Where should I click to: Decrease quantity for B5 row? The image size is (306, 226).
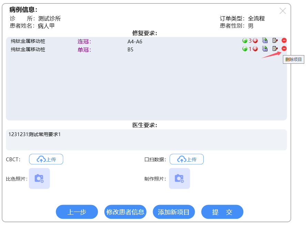[245, 49]
